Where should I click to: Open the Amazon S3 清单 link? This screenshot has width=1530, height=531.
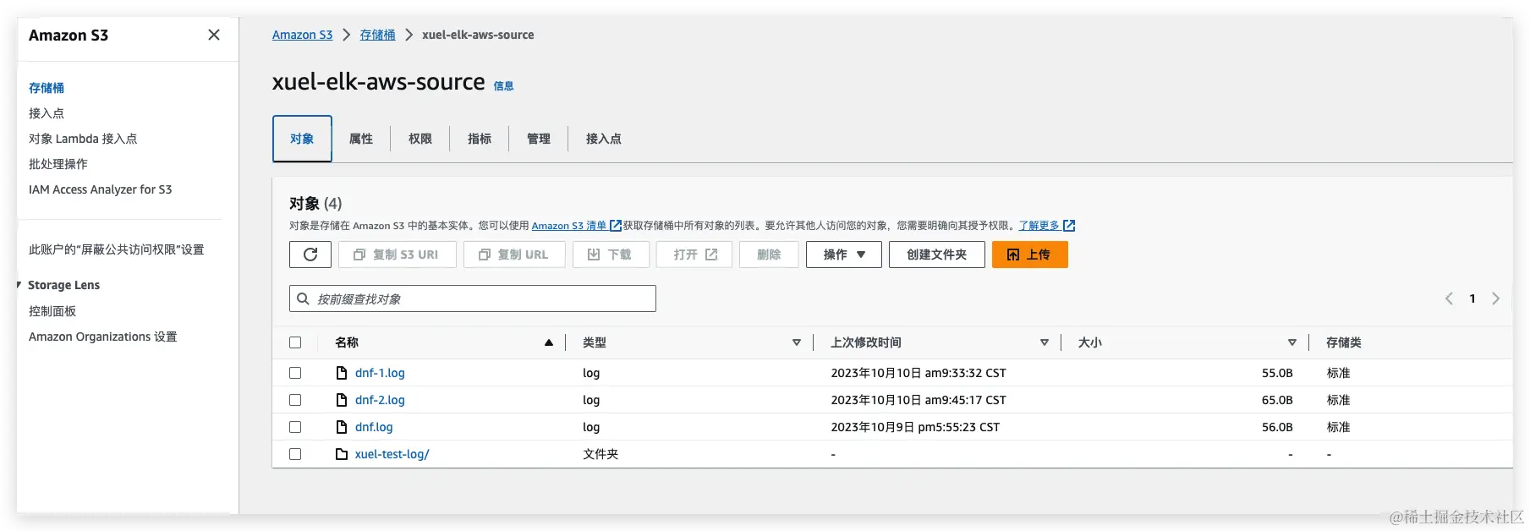[569, 226]
